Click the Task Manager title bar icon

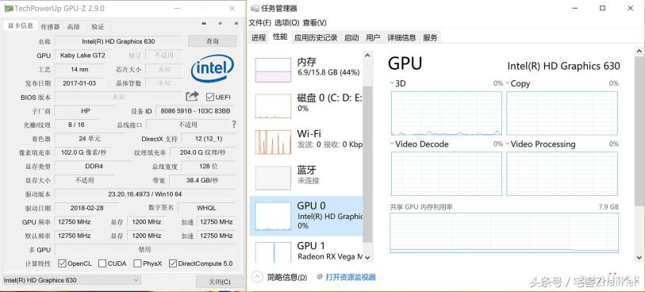coord(255,8)
